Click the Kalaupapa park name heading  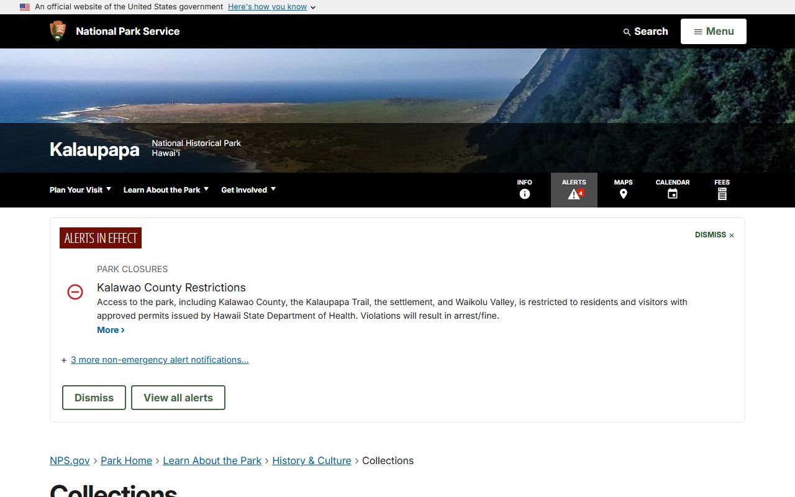point(94,149)
